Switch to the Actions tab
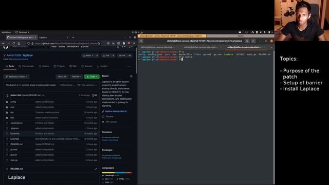The width and height of the screenshot is (329, 185). tap(44, 66)
